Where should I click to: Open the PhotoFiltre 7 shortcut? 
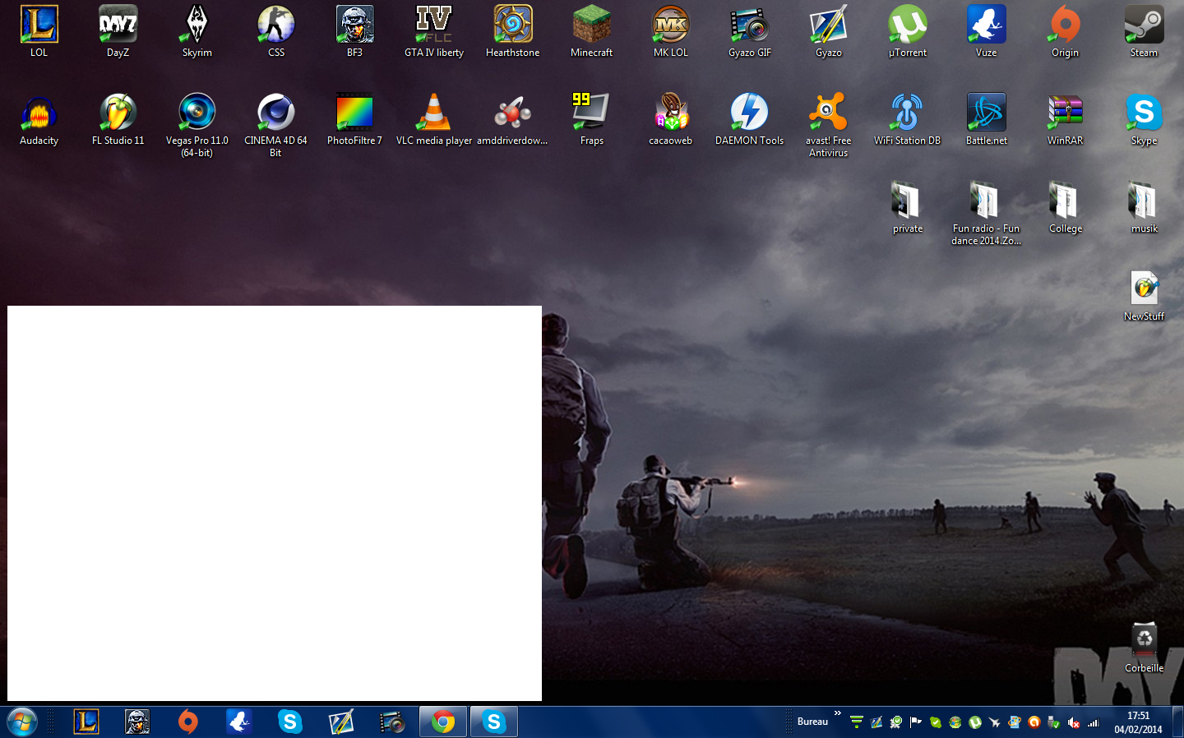[355, 120]
